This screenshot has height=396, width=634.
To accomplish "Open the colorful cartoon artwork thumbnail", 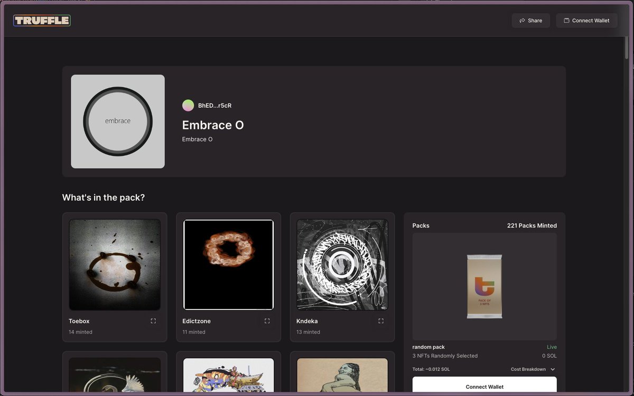I will click(x=228, y=375).
